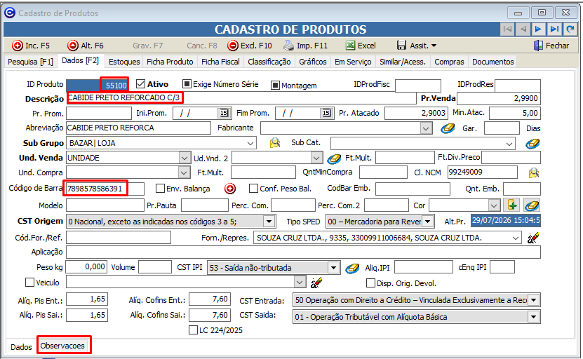Open the Em Serviço tab
Viewport: 583px width, 359px height.
[x=353, y=62]
